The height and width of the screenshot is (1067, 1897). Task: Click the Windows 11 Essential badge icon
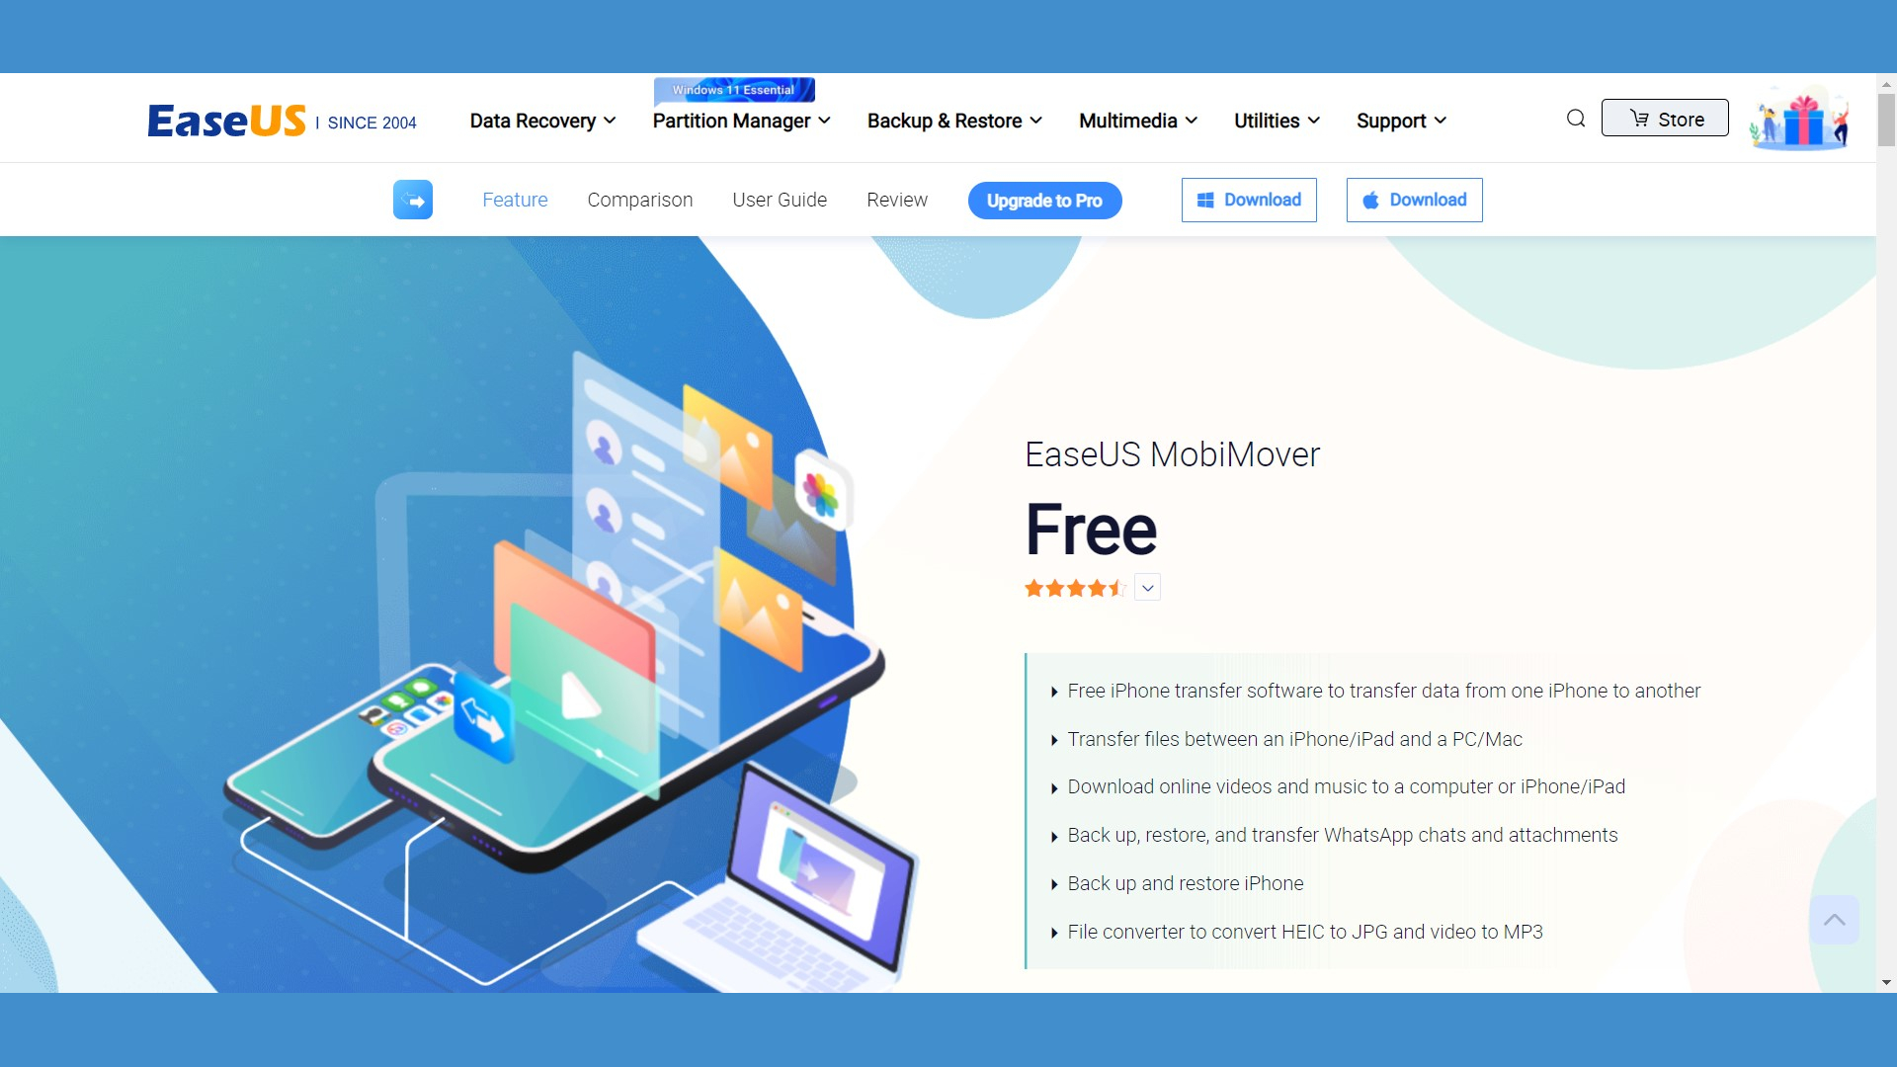(733, 89)
